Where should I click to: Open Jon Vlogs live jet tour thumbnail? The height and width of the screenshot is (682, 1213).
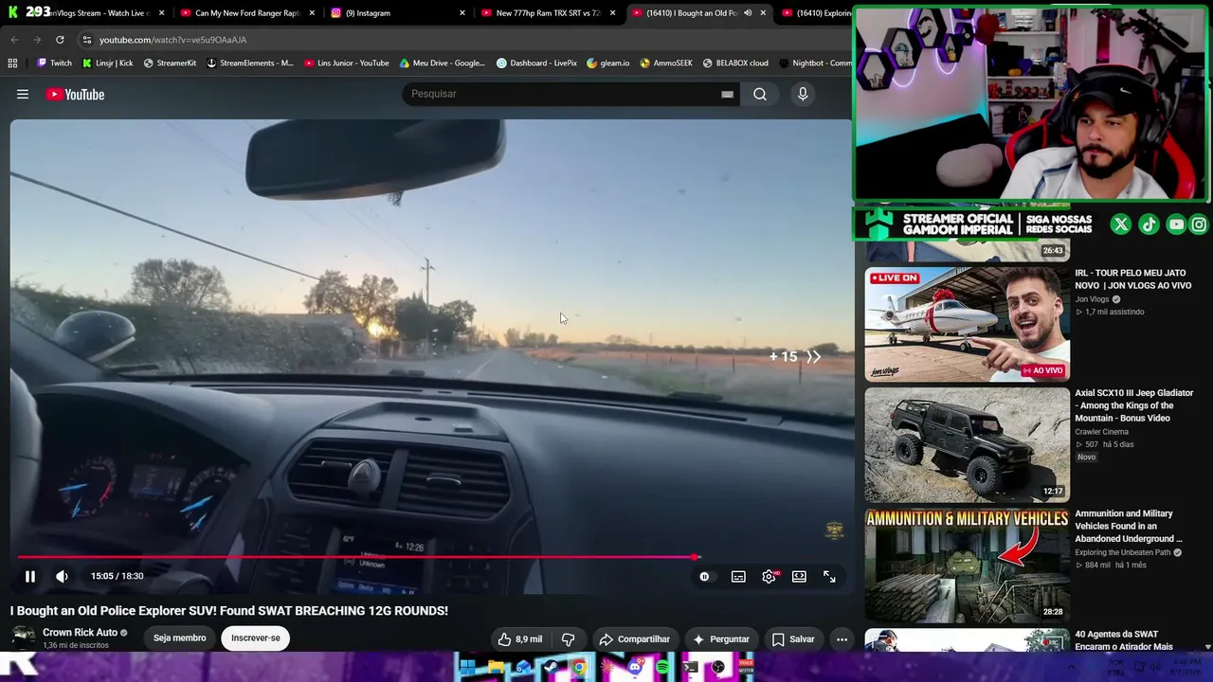(x=967, y=324)
